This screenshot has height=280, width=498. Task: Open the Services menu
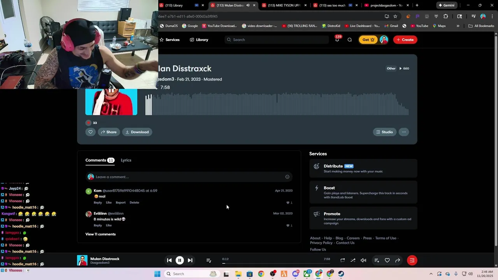[x=170, y=40]
